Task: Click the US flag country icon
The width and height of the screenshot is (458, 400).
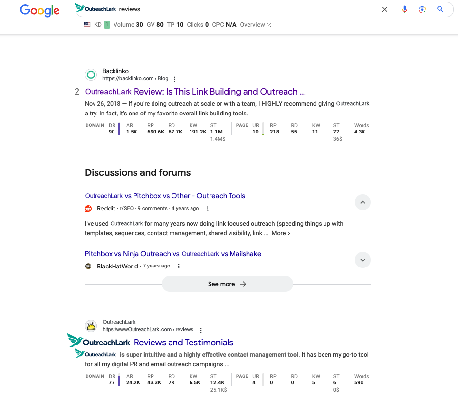Action: (x=87, y=25)
